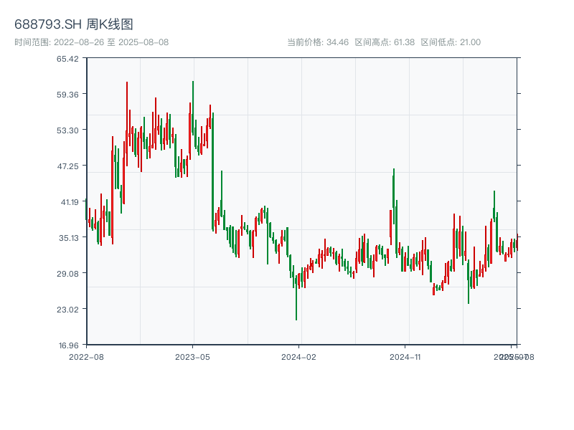
Task: Click the y-axis value 59.36
Action: click(x=67, y=95)
